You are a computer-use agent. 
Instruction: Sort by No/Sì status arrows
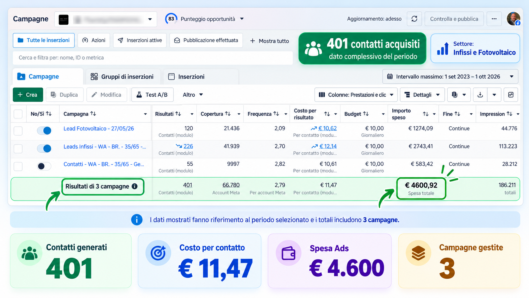click(49, 114)
